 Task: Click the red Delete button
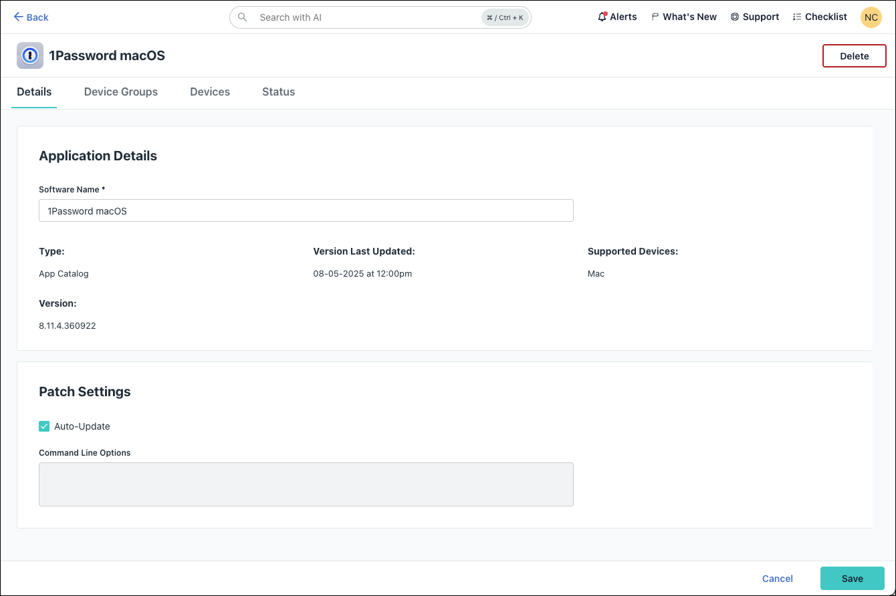click(x=854, y=56)
